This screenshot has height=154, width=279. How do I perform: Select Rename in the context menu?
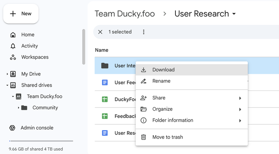161,81
